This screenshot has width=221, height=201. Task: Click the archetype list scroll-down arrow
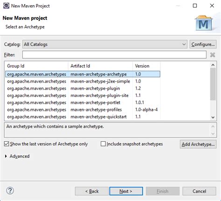click(213, 118)
